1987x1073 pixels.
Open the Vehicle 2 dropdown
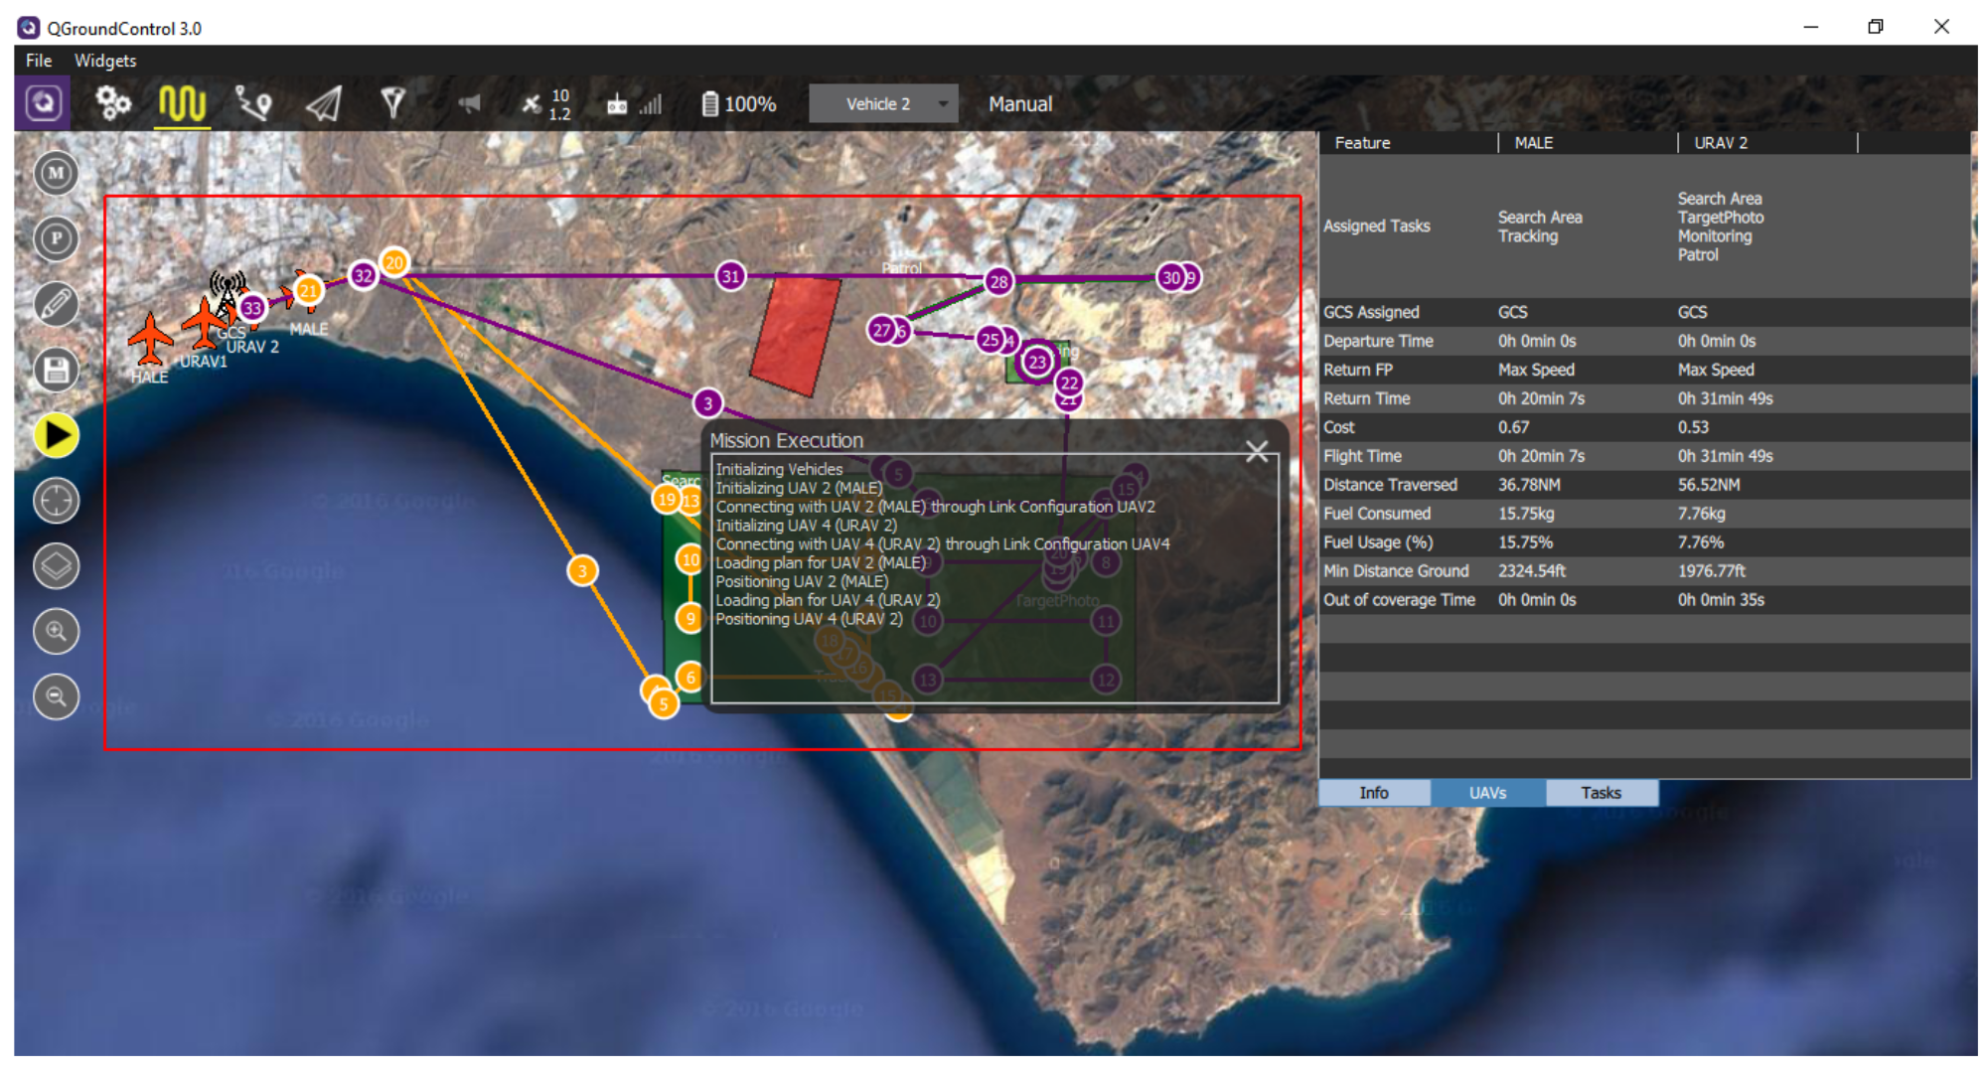(x=883, y=103)
